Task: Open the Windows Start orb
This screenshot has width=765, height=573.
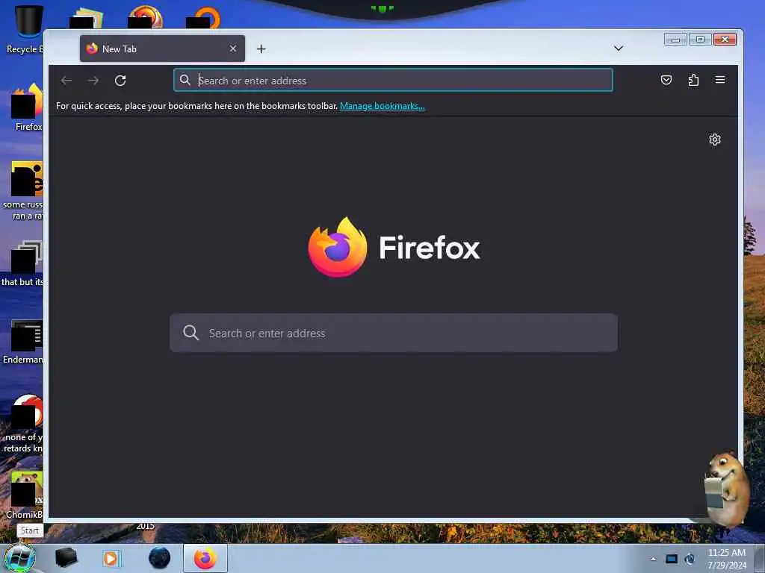Action: pyautogui.click(x=19, y=559)
